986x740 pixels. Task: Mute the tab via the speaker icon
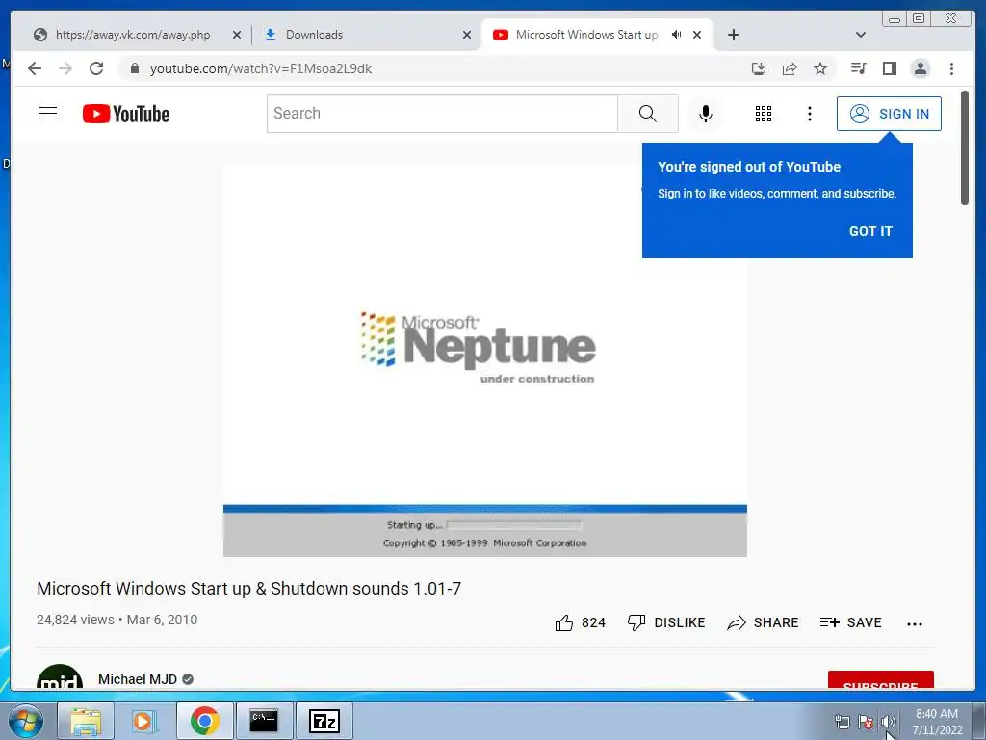676,35
